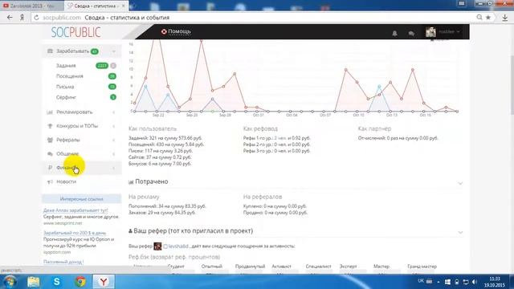Click the volume icon in the system tray
Screen dimensions: 514x289
pos(475,282)
